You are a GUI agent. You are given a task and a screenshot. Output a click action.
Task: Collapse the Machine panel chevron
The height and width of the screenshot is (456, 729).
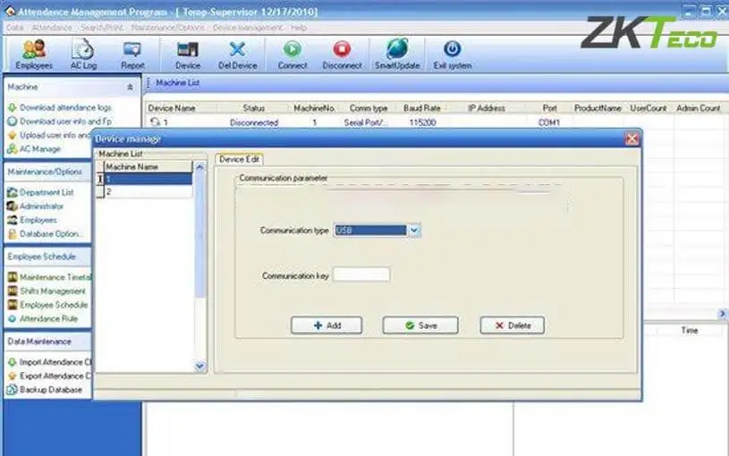tap(131, 87)
